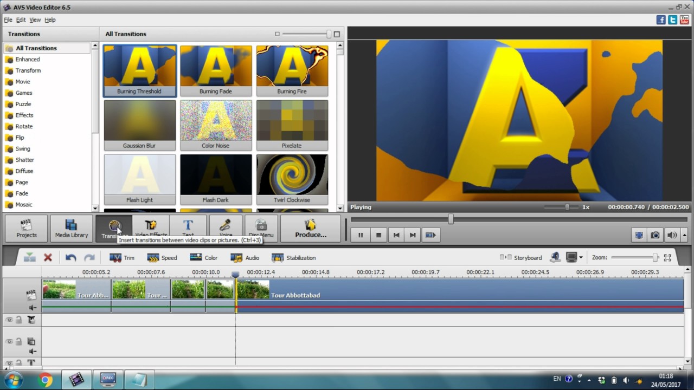The width and height of the screenshot is (694, 390).
Task: Open the Projects panel
Action: click(x=26, y=229)
